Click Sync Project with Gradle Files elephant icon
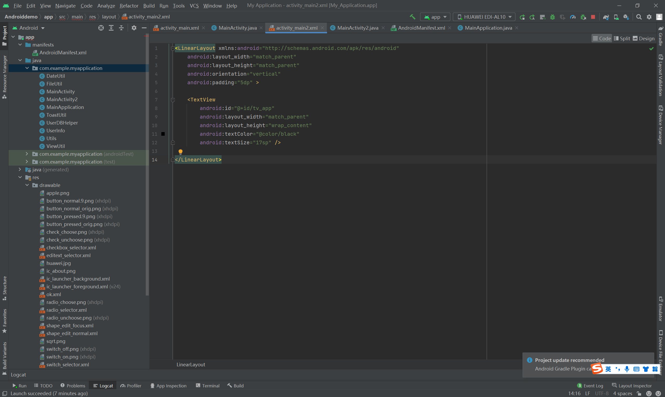The height and width of the screenshot is (397, 665). coord(606,17)
